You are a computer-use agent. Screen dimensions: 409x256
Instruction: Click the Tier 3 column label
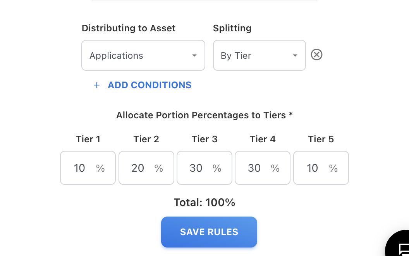tap(204, 139)
